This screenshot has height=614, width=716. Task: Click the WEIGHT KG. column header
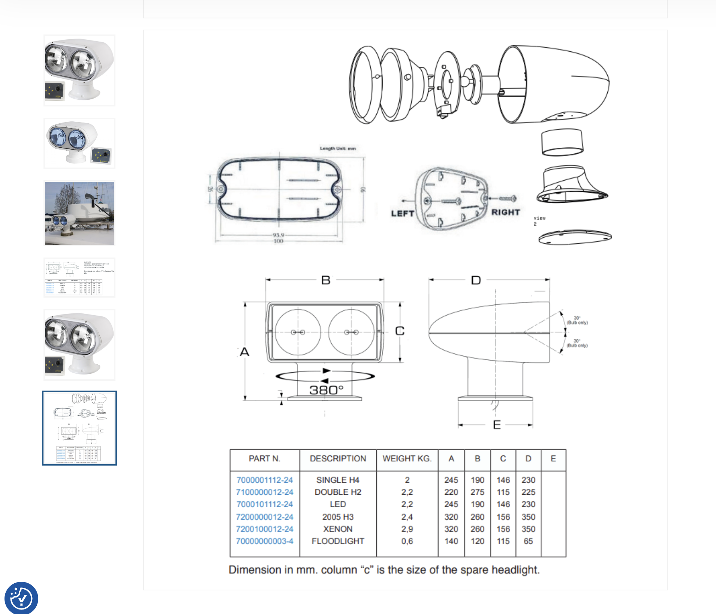coord(407,459)
